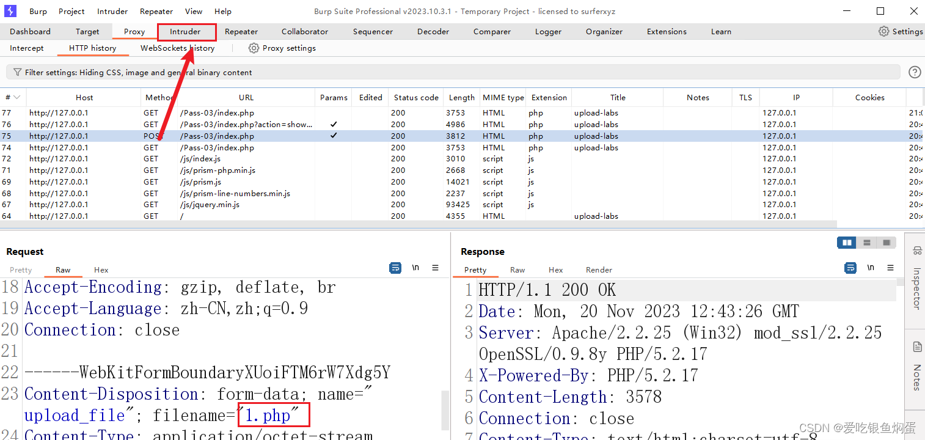Open the Response editor hamburger menu

click(x=890, y=268)
